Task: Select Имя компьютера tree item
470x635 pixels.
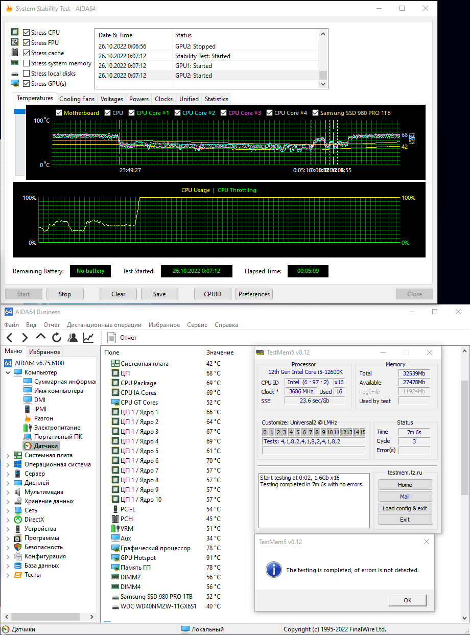Action: click(54, 391)
